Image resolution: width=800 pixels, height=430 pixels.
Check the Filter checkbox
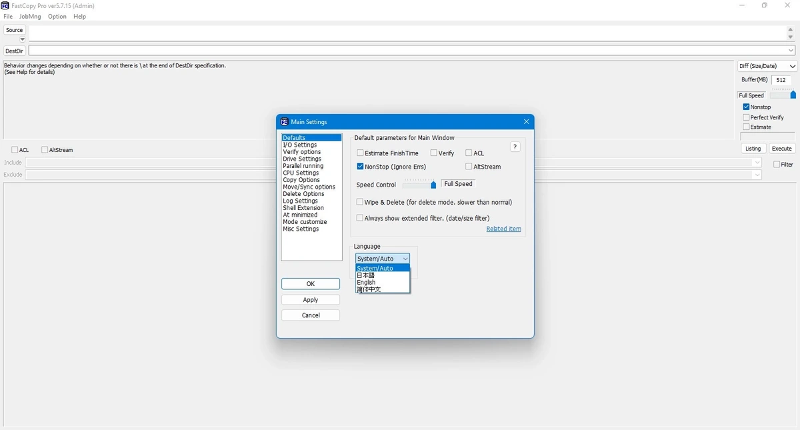coord(777,164)
